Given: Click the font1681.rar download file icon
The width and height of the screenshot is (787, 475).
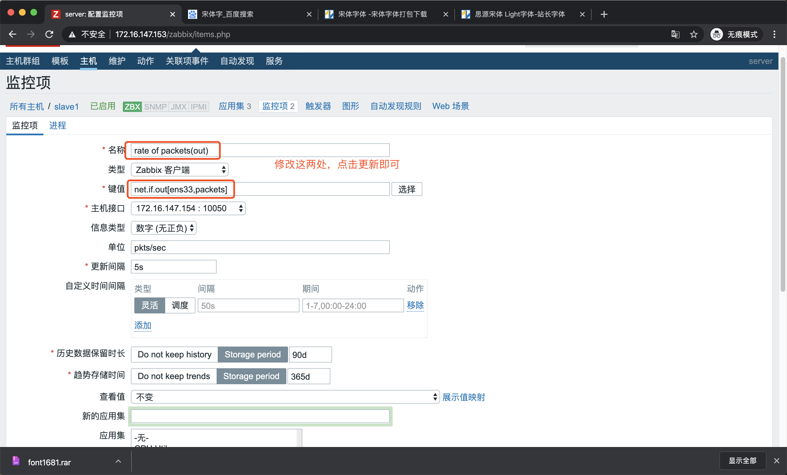Looking at the screenshot, I should (x=16, y=461).
